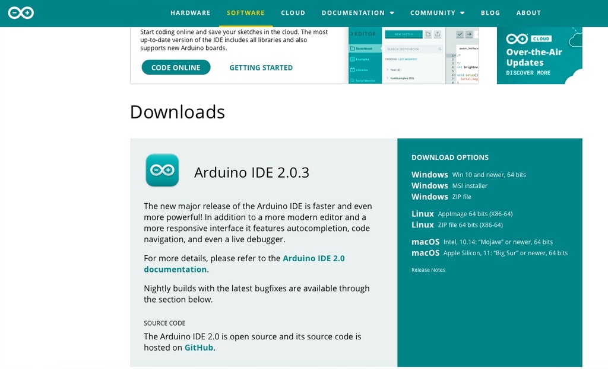Select the SOFTWARE nav item

pyautogui.click(x=245, y=13)
